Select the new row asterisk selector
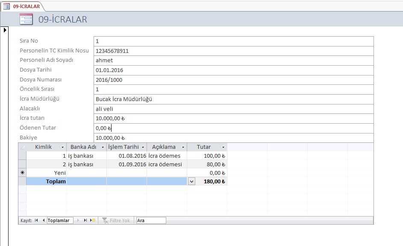This screenshot has height=246, width=403. pos(22,173)
